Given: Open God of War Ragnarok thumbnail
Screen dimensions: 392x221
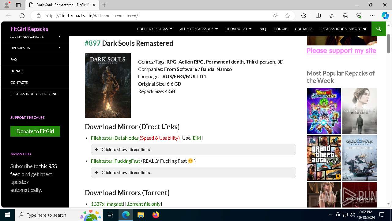Looking at the screenshot, I should coord(360,158).
